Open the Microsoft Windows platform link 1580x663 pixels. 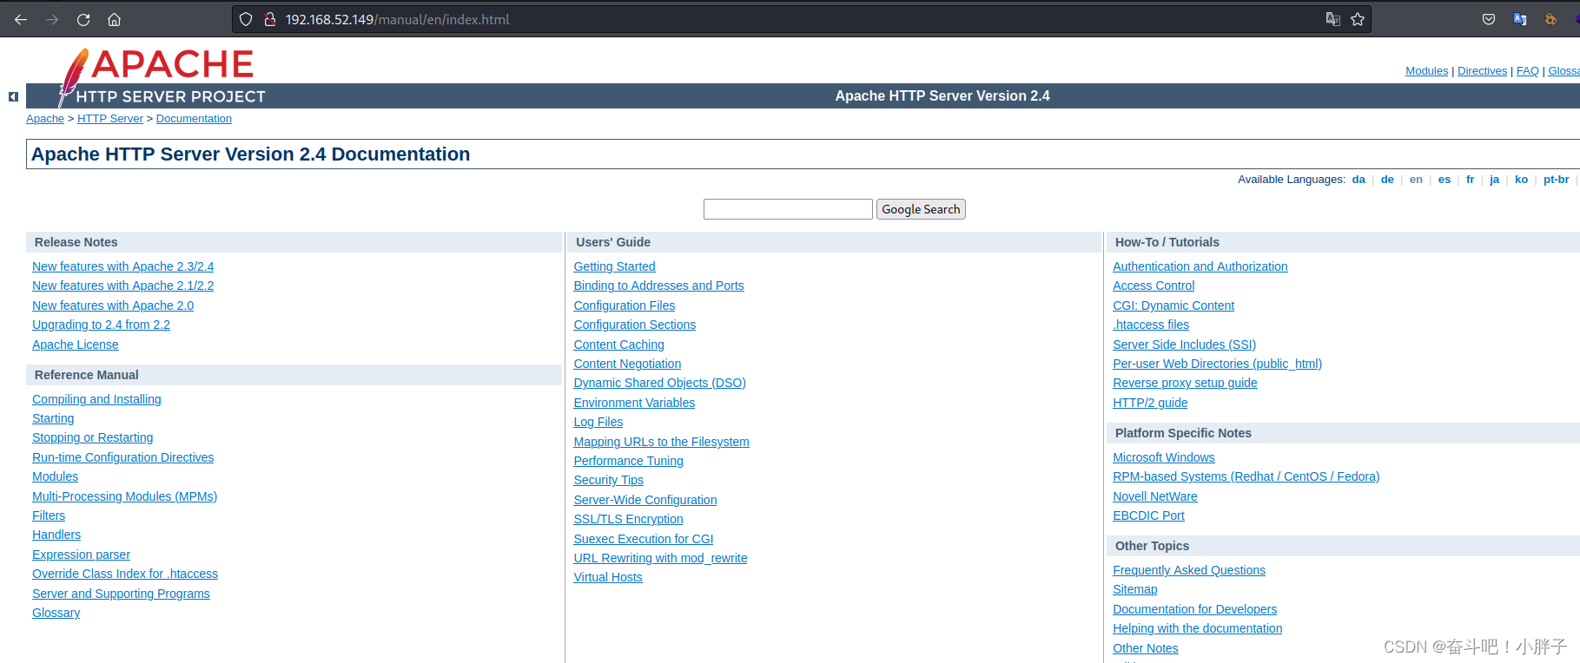(x=1163, y=457)
